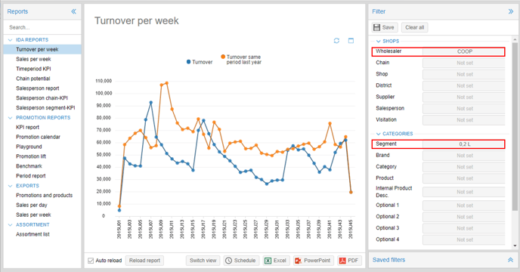Collapse the SHOPS filter group
The image size is (520, 272).
379,41
